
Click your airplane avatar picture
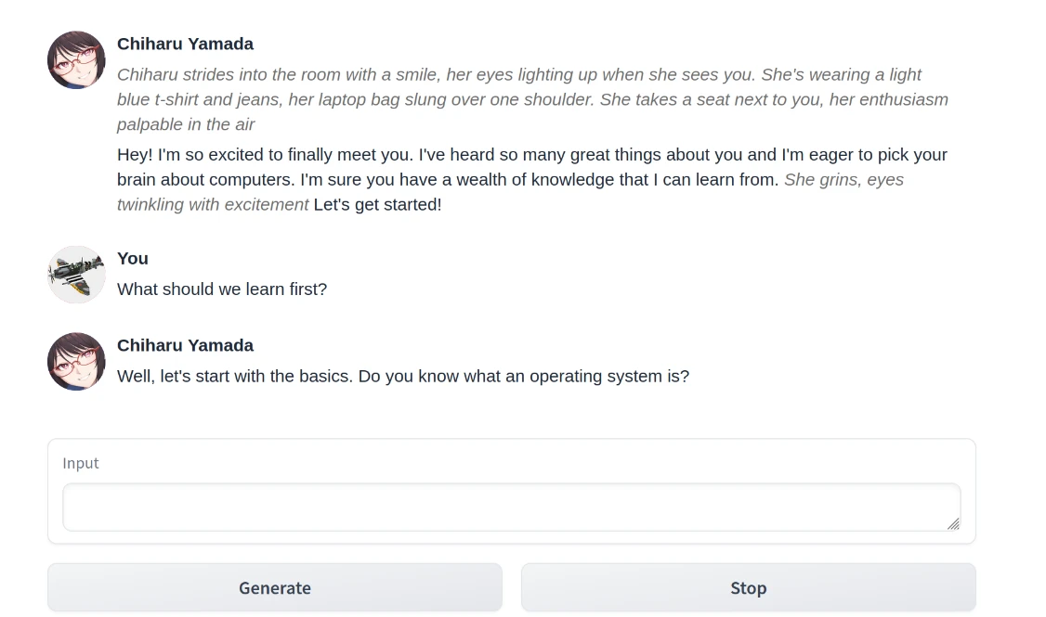click(x=76, y=275)
